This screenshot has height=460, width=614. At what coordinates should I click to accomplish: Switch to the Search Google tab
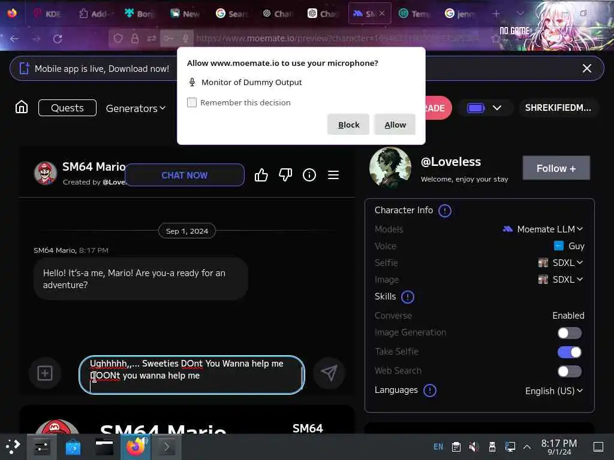(232, 14)
